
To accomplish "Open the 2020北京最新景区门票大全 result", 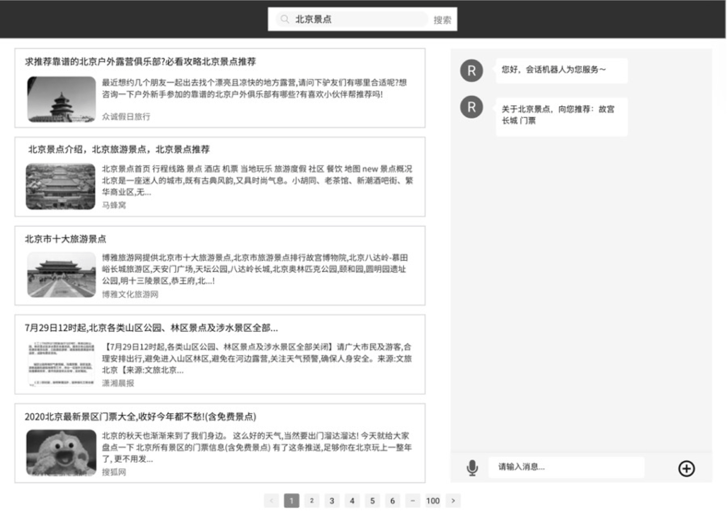I will click(x=140, y=417).
